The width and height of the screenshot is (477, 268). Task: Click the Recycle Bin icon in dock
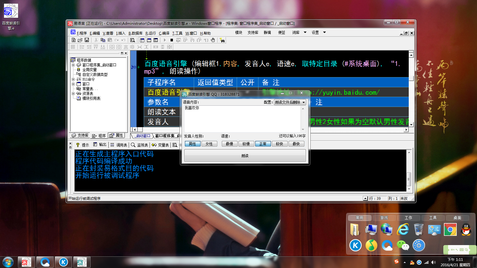click(419, 230)
